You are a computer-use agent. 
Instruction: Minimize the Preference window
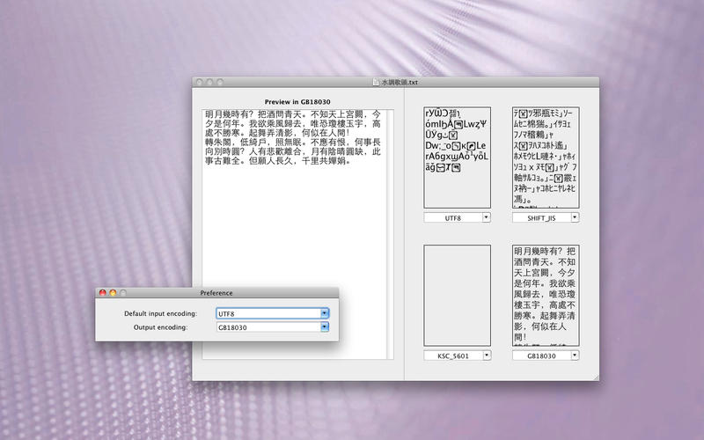tap(113, 292)
